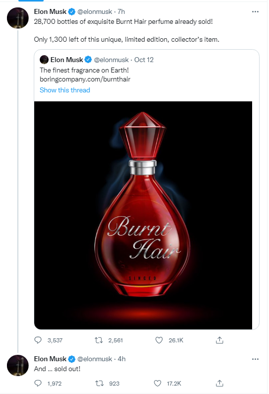The image size is (269, 394).
Task: Reply to the Burnt Hair perfume tweet
Action: click(x=38, y=340)
